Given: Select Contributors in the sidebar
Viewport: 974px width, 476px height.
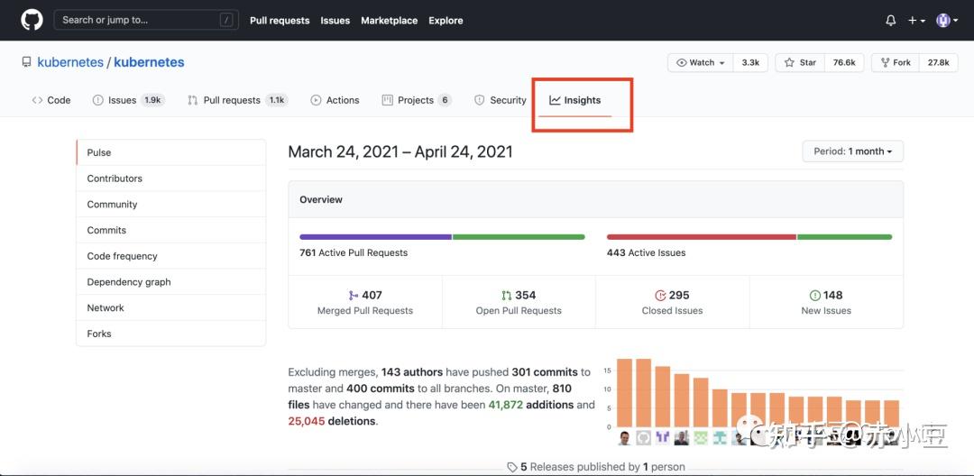Looking at the screenshot, I should 115,178.
